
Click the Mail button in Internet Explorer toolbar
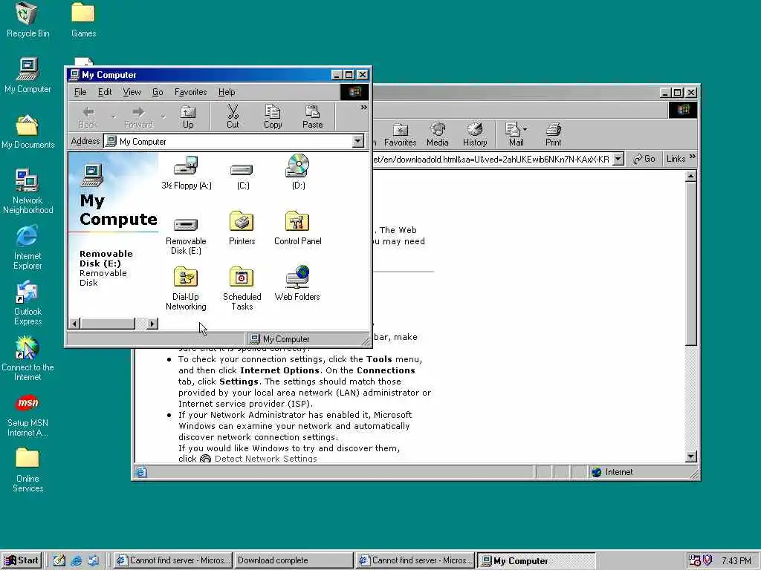pos(514,134)
